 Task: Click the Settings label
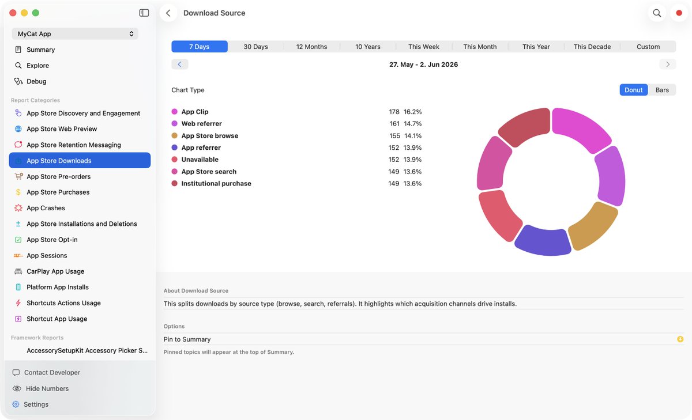tap(36, 404)
